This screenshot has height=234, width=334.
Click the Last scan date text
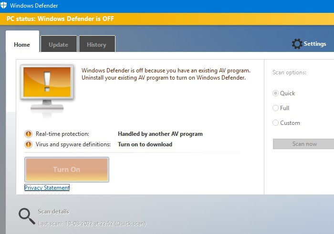click(92, 224)
